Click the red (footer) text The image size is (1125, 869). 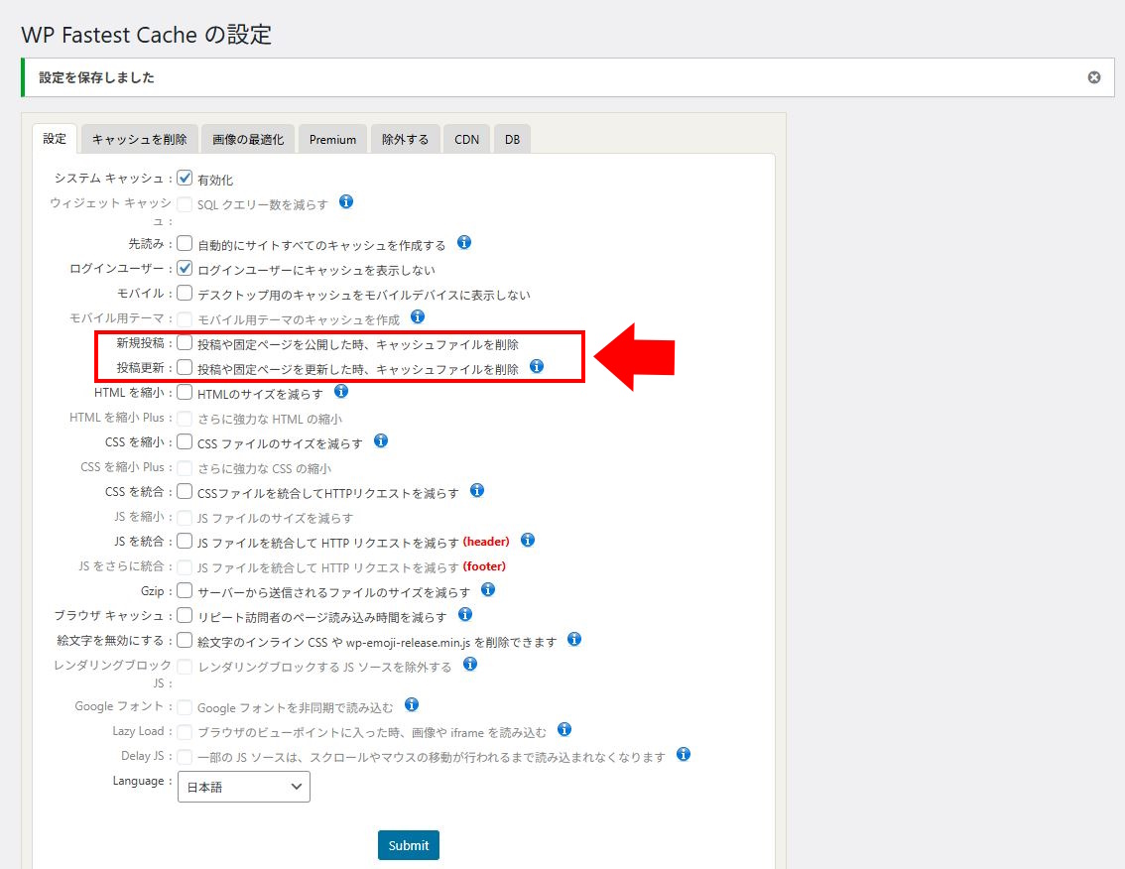(x=484, y=566)
